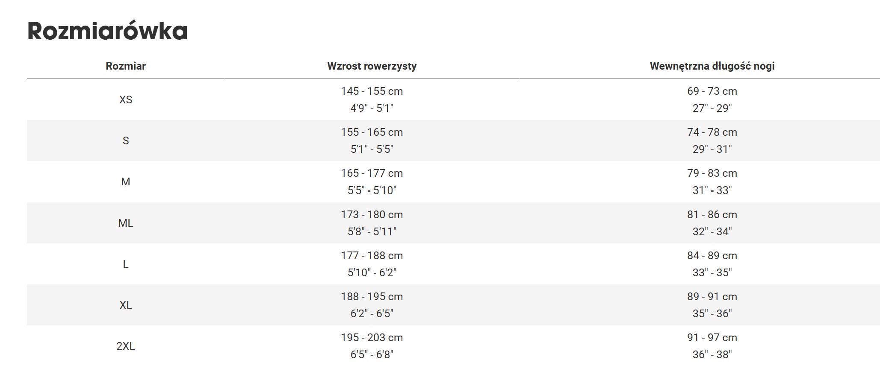
Task: Click the Wewnętrzna długość nogi header
Action: [x=712, y=66]
